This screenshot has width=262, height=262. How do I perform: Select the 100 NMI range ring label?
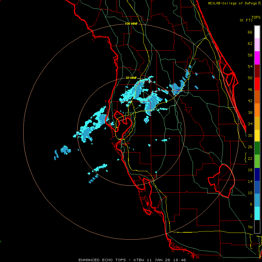pos(131,24)
